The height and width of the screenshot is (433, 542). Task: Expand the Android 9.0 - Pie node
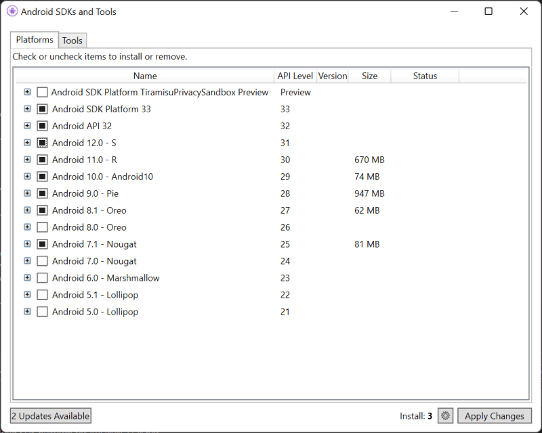point(27,193)
